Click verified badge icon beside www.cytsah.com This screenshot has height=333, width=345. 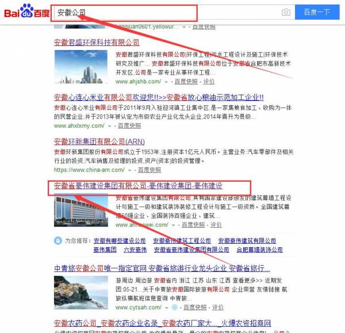[174, 307]
